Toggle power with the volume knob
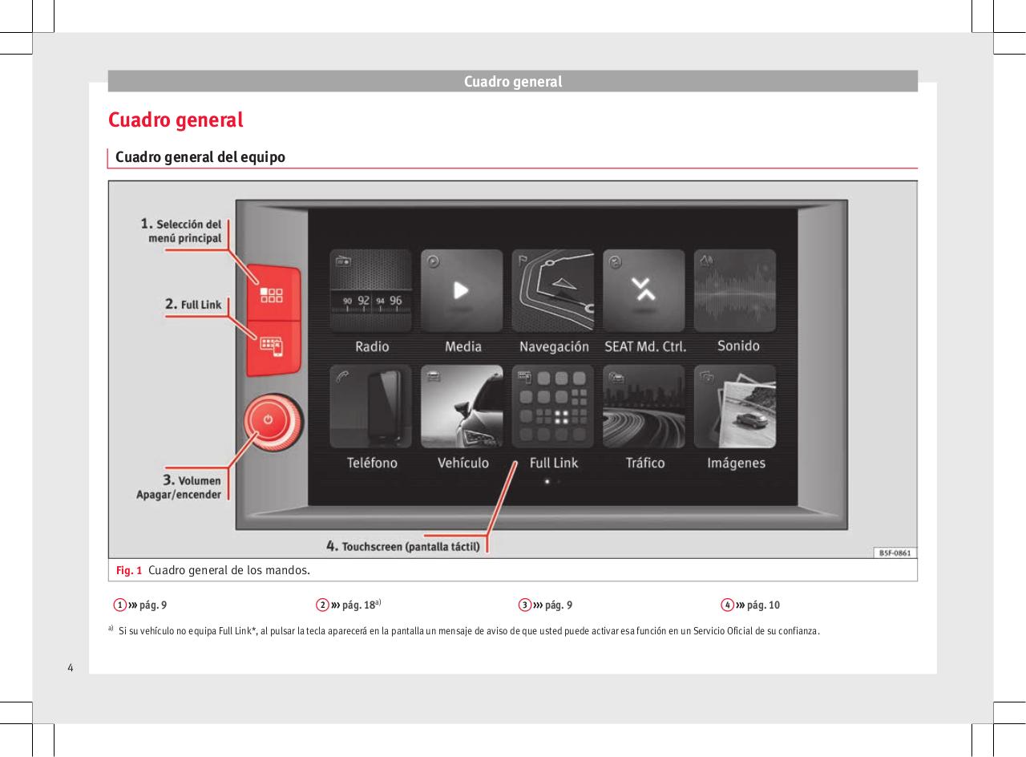 pos(269,421)
